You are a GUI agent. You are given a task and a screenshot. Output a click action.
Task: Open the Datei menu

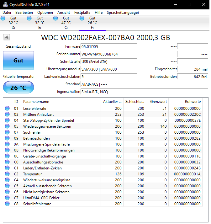pyautogui.click(x=7, y=13)
